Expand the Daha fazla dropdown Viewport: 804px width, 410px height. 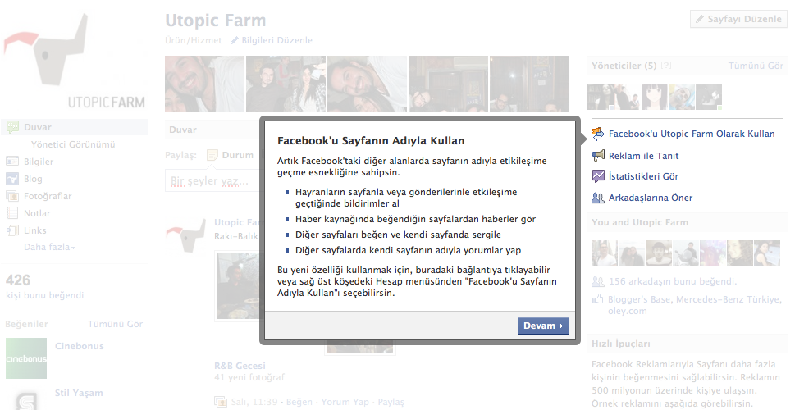[49, 247]
